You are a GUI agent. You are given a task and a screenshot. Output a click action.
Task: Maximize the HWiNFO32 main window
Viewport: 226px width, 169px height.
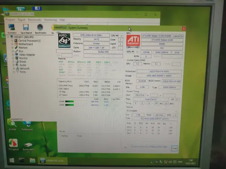[x=146, y=14]
